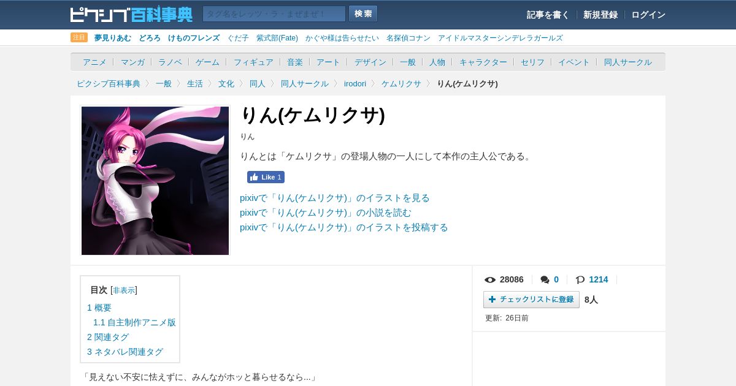This screenshot has height=386, width=736.
Task: Click the 8人 checklist count
Action: coord(591,300)
